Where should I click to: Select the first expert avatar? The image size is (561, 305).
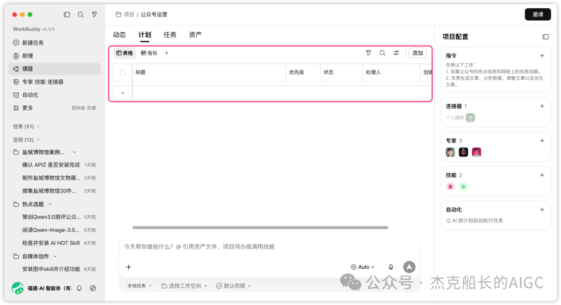pos(450,152)
